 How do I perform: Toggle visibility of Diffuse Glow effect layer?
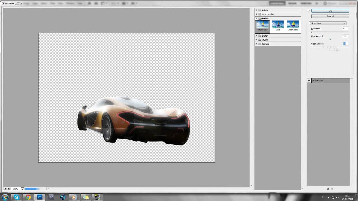[x=309, y=80]
